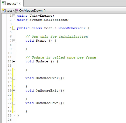Collapse the OnMouseExit method fold marker
Image resolution: width=126 pixels, height=123 pixels.
click(x=14, y=90)
